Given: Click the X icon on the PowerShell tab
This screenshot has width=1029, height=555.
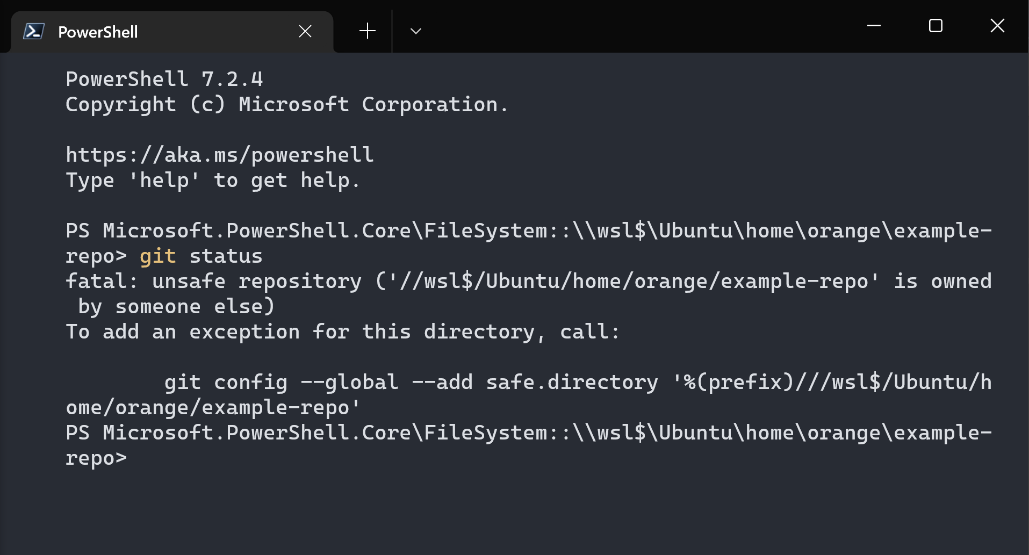Looking at the screenshot, I should [305, 31].
